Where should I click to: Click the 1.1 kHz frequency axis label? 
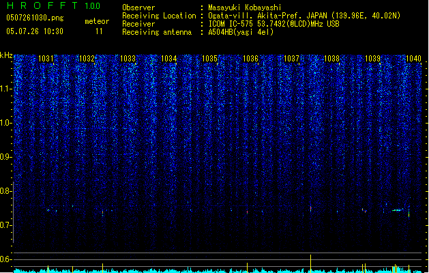[x=6, y=89]
